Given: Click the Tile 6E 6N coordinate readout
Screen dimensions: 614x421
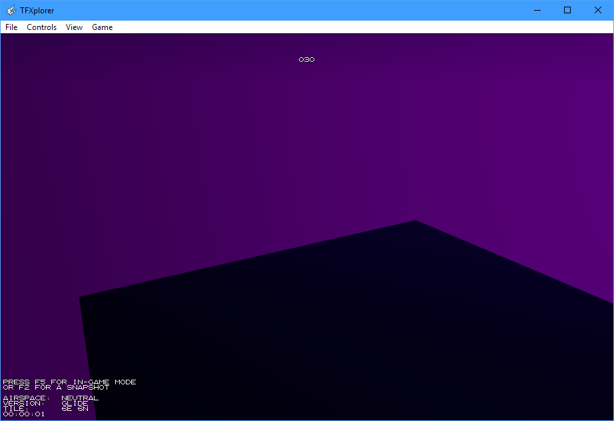Looking at the screenshot, I should point(45,409).
